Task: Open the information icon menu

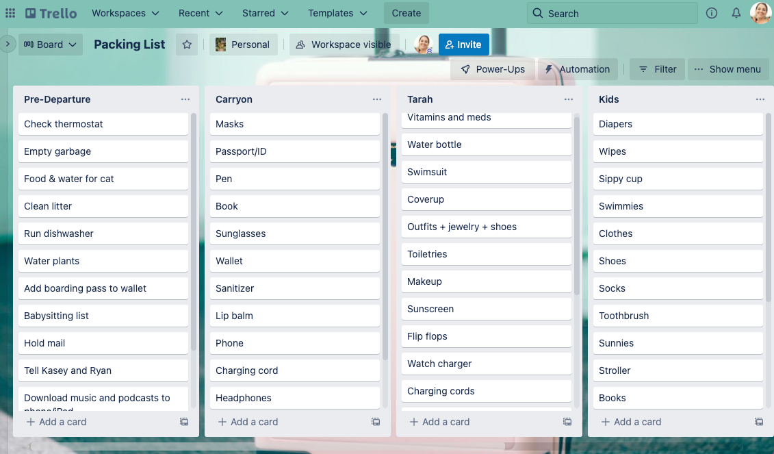Action: coord(711,12)
